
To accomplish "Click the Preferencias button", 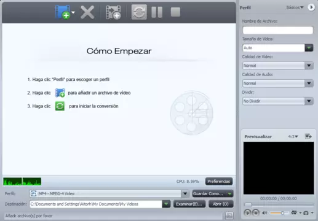I will point(219,181).
